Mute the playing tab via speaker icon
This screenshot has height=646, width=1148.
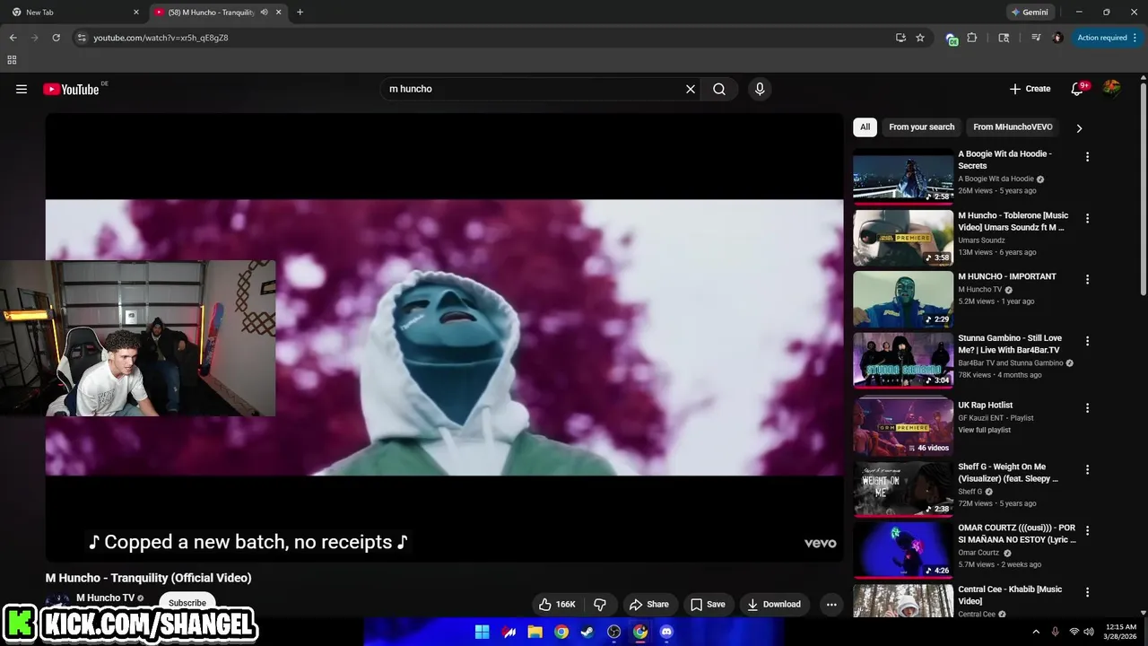click(264, 13)
